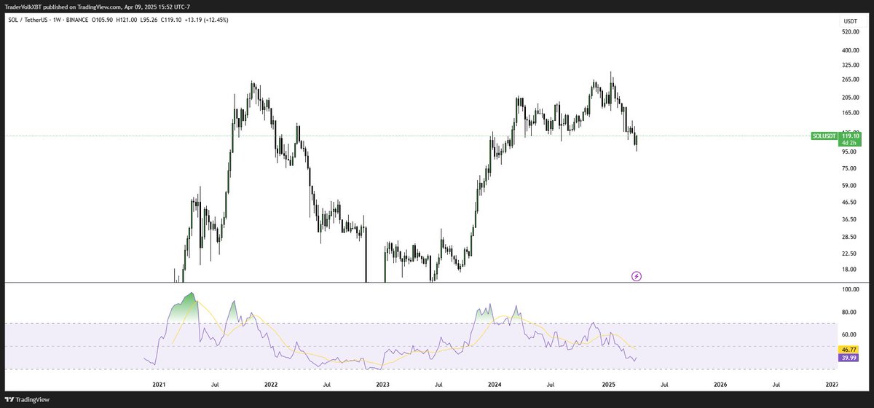Screen dimensions: 874x408
Task: Click the SOLUSDT green symbol label
Action: click(x=824, y=136)
